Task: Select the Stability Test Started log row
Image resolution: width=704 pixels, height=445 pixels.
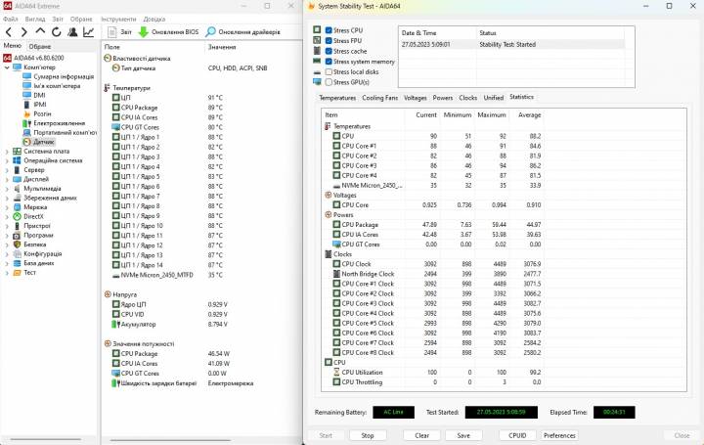Action: 511,44
